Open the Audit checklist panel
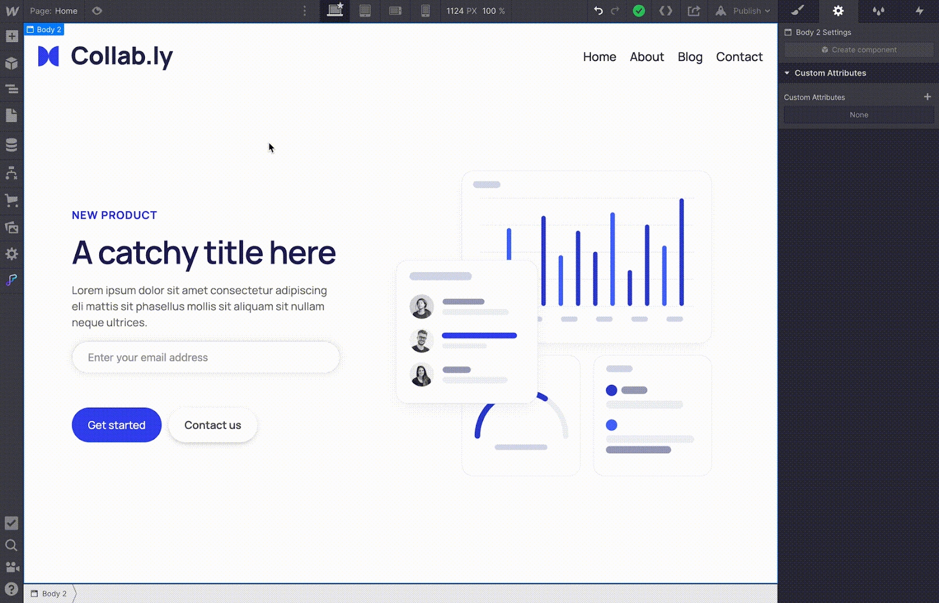The image size is (939, 603). coord(12,523)
